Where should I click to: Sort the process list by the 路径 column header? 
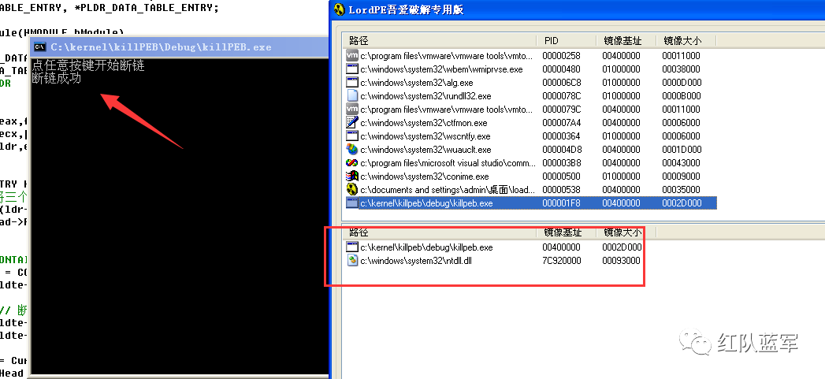[440, 40]
